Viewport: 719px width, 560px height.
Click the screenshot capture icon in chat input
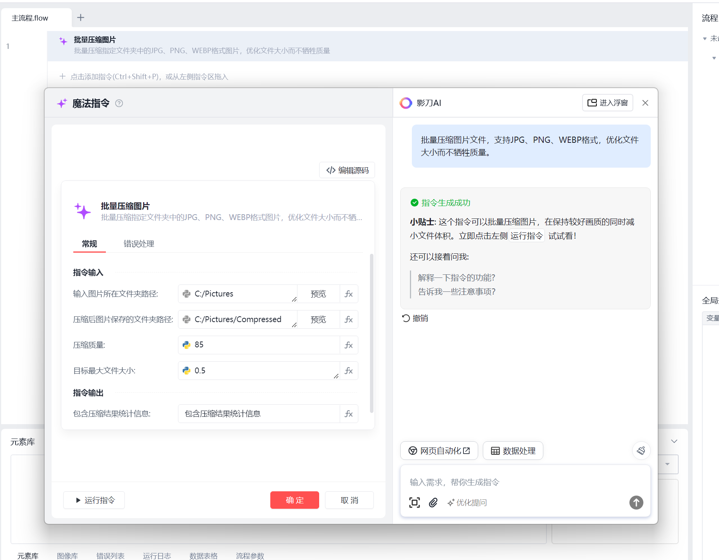[x=414, y=503]
